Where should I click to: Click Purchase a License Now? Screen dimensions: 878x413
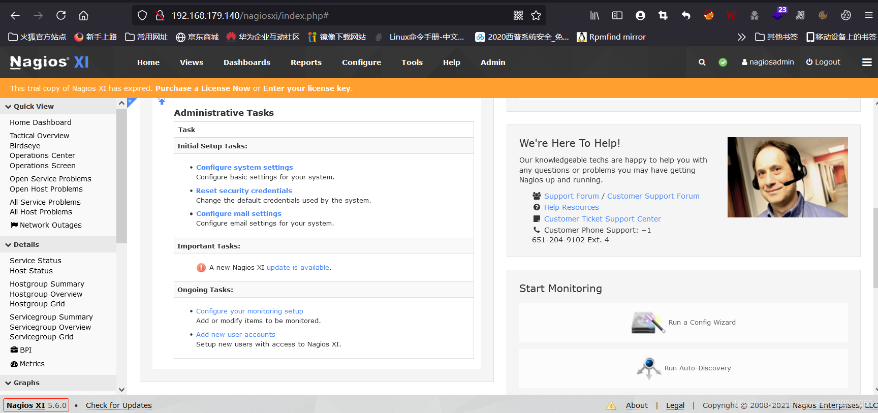click(x=203, y=88)
